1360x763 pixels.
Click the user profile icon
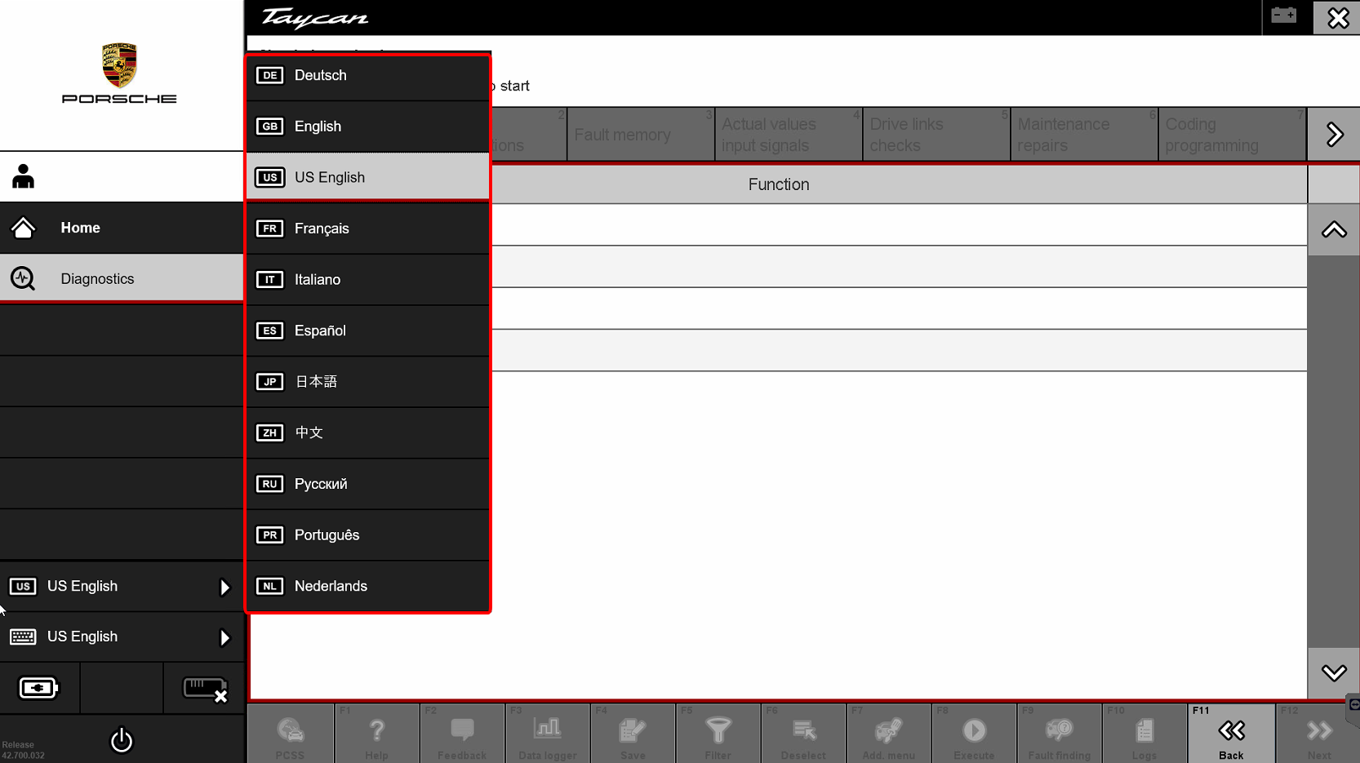24,176
